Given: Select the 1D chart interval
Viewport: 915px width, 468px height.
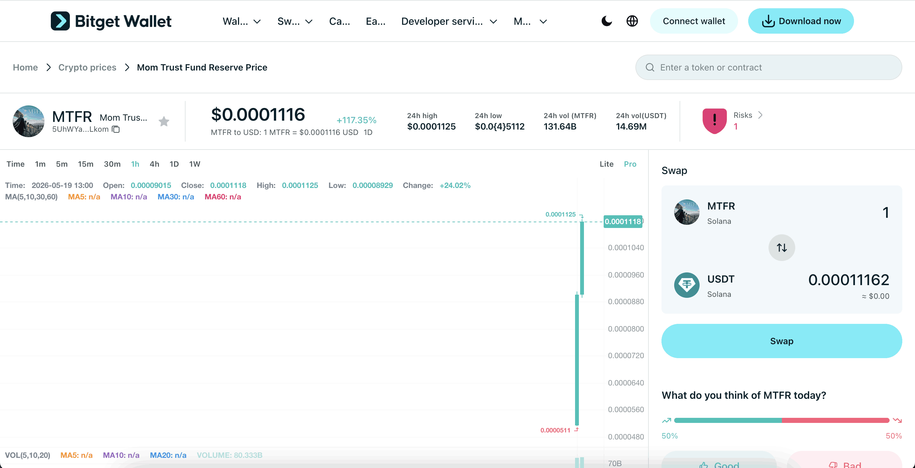Looking at the screenshot, I should [174, 164].
